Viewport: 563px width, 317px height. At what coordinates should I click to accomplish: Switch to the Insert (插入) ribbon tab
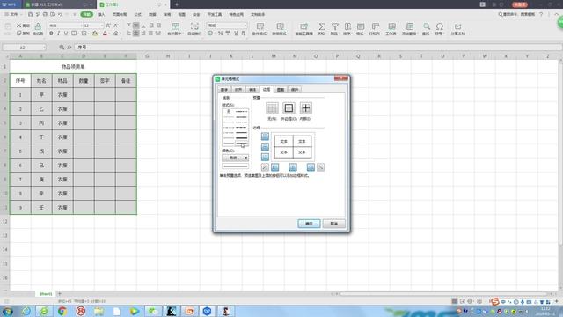click(101, 14)
